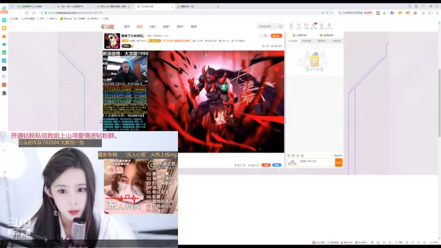Viewport: 441px width, 248px height.
Task: Open Flash游戏 in browser status bar
Action: [x=319, y=242]
